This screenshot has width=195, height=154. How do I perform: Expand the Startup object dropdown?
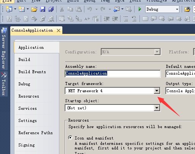click(x=157, y=108)
